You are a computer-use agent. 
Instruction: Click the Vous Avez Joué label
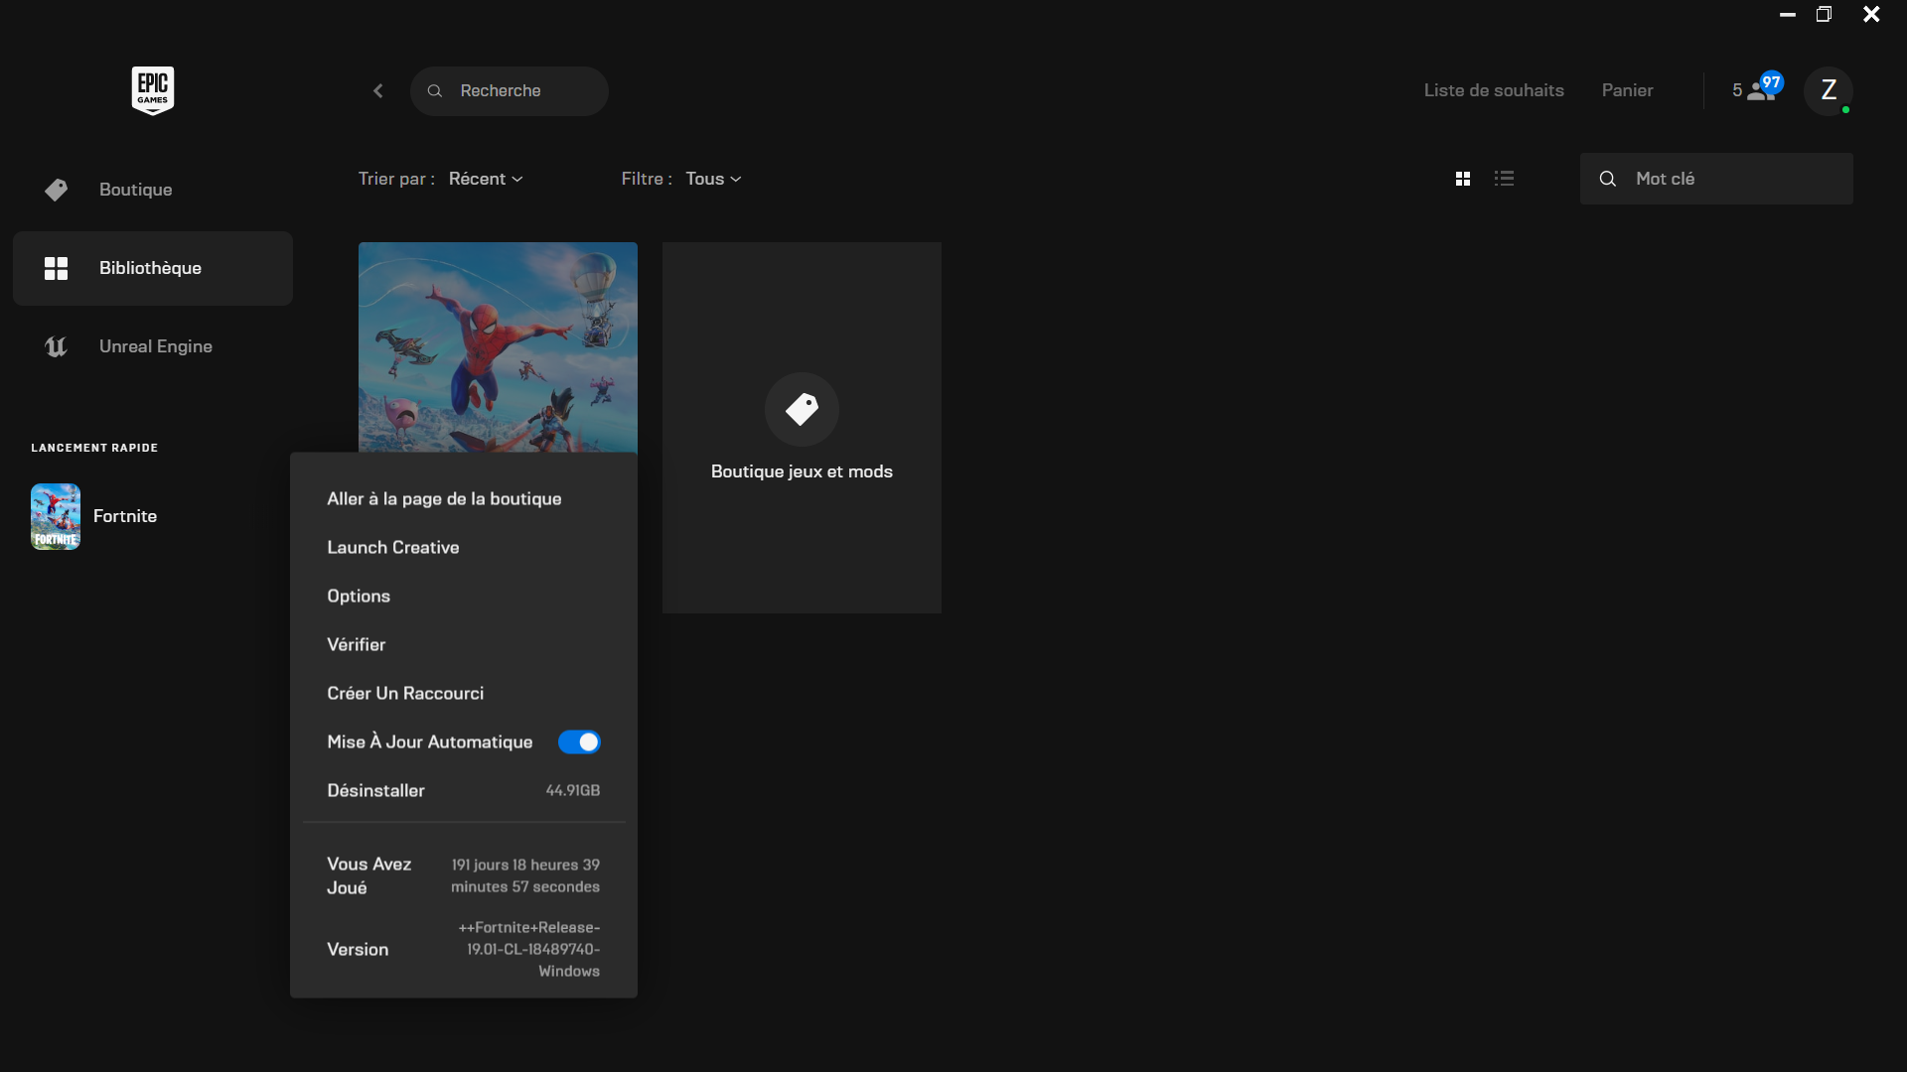tap(369, 876)
